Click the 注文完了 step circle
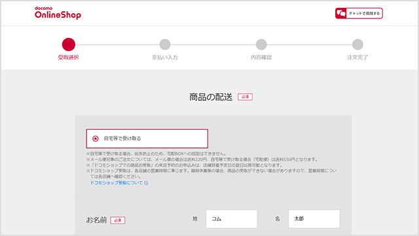The width and height of the screenshot is (419, 236). pyautogui.click(x=357, y=45)
